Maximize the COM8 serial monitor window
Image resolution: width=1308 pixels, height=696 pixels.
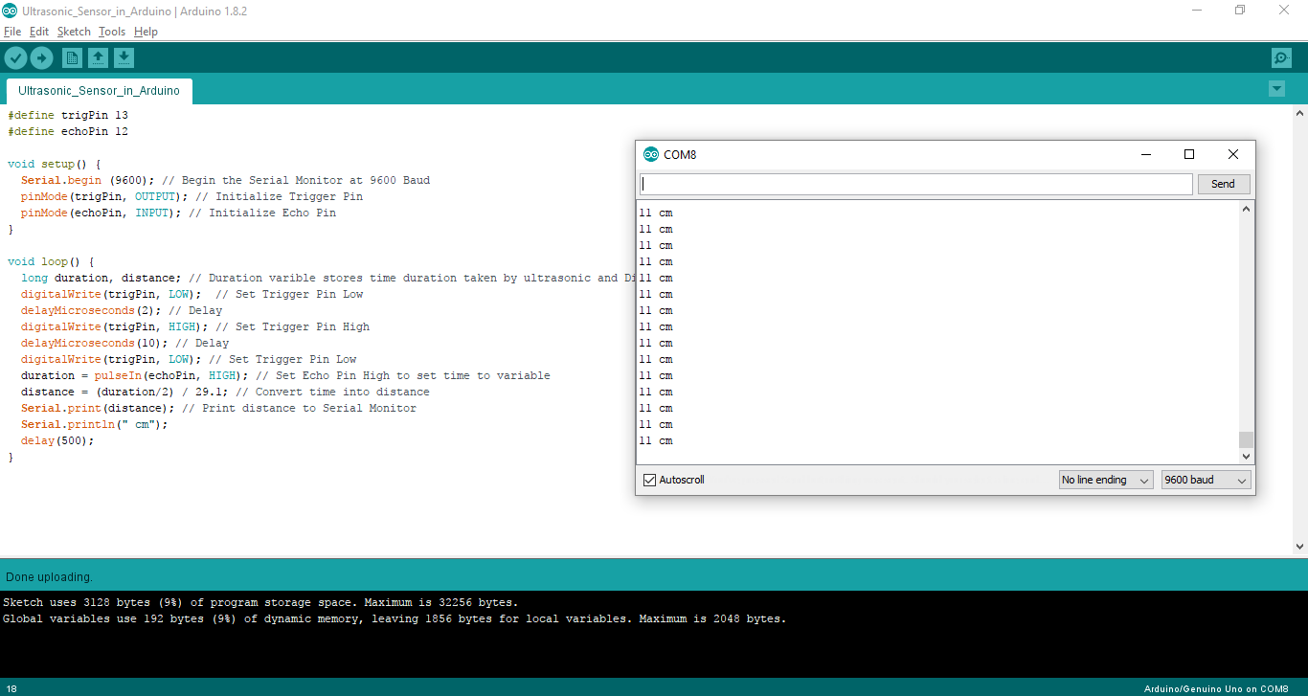point(1189,154)
